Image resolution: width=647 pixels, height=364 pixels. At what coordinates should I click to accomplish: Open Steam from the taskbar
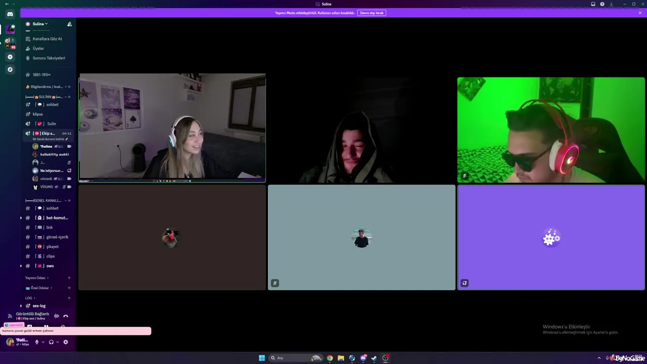click(374, 358)
